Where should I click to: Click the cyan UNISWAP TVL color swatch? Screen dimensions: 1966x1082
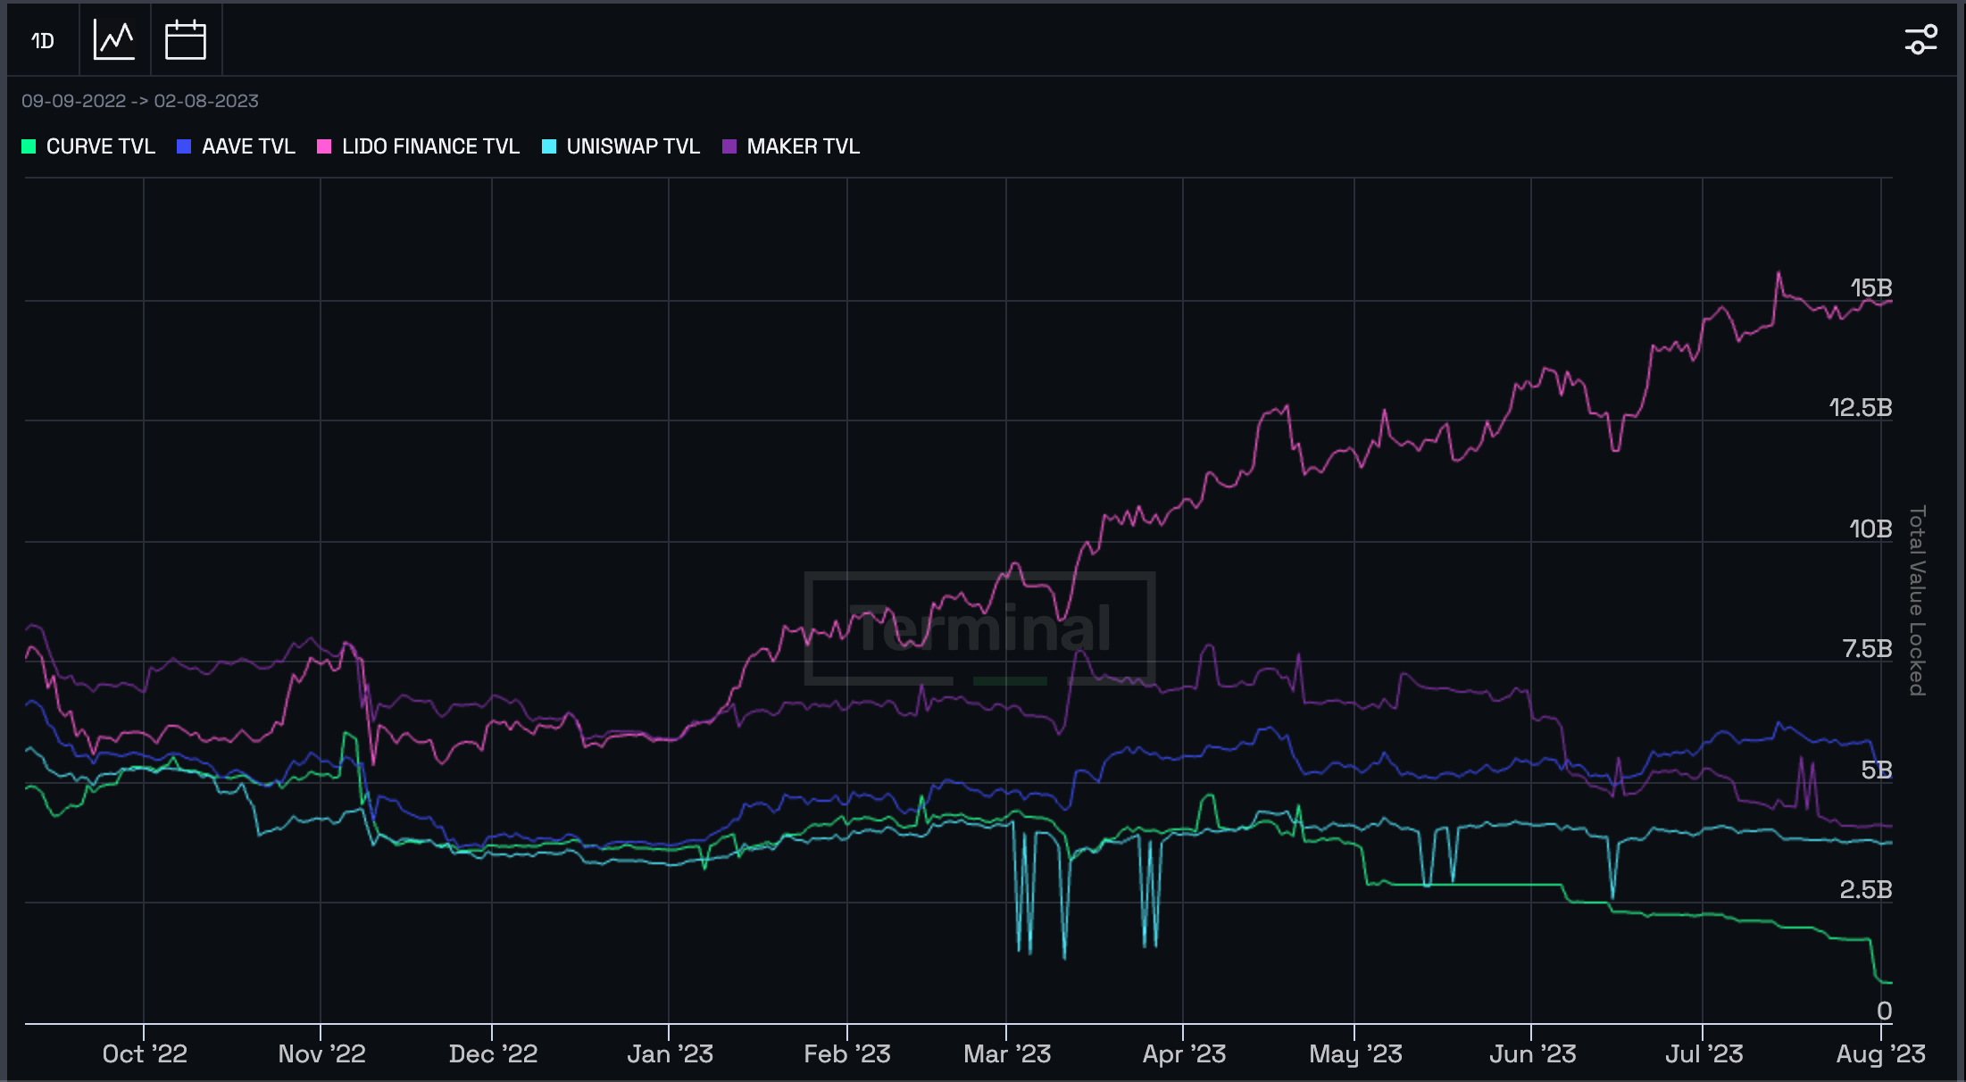click(x=549, y=146)
